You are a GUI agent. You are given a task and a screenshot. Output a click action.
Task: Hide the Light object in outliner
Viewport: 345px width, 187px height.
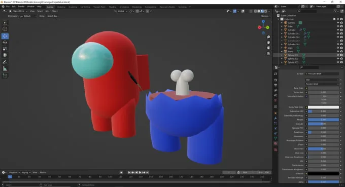[338, 48]
